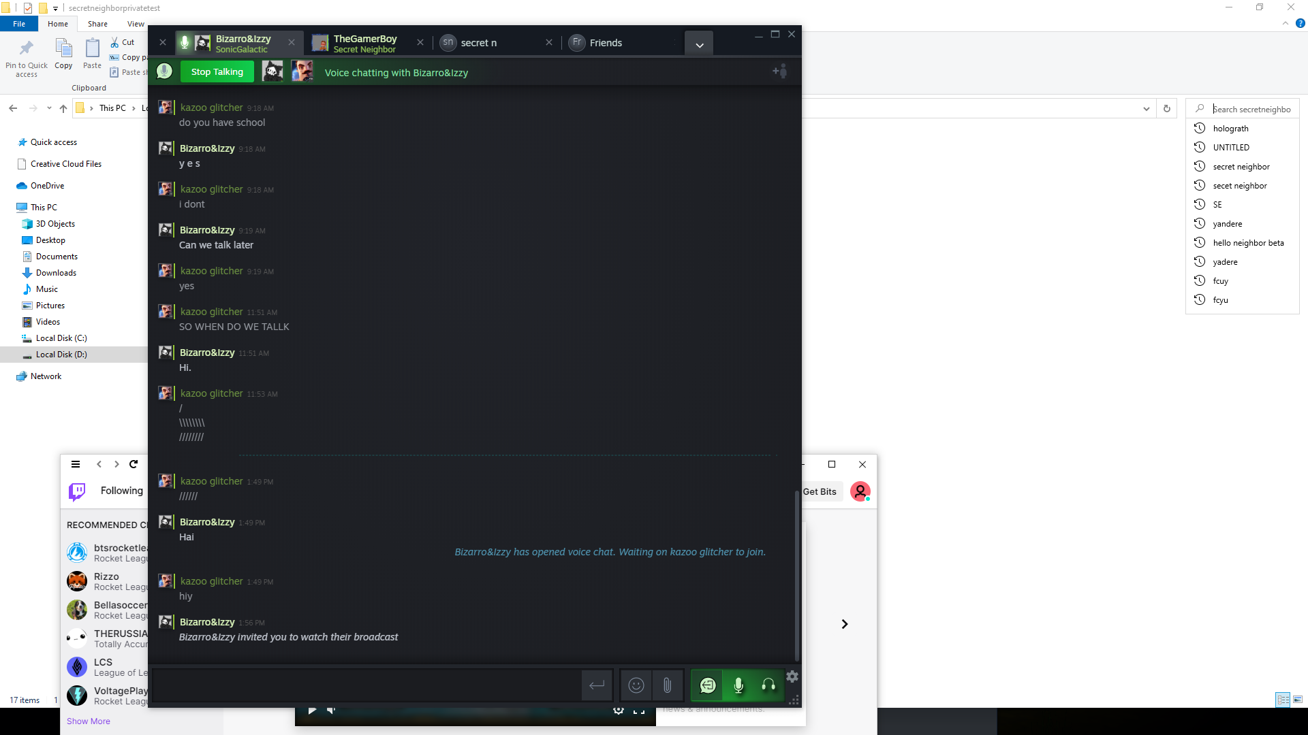Click green voice chat microphone bubble icon
The image size is (1308, 735).
click(164, 71)
